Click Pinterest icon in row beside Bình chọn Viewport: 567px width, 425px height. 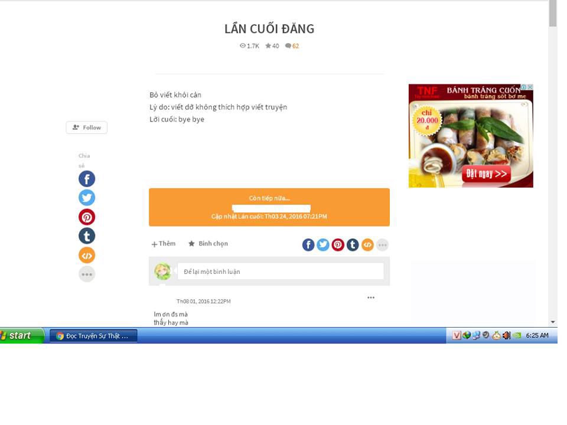click(x=338, y=245)
